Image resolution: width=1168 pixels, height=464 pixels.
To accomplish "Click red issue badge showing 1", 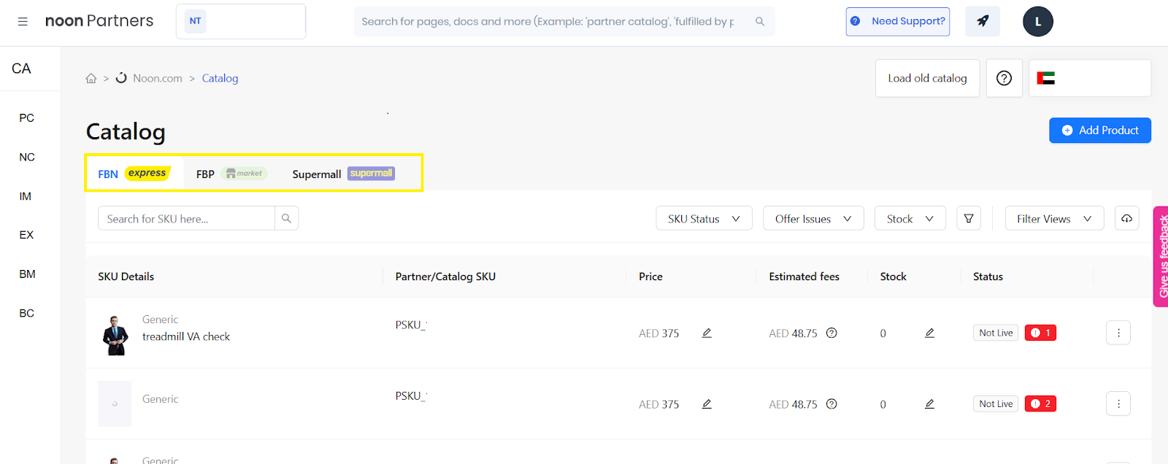I will tap(1040, 333).
